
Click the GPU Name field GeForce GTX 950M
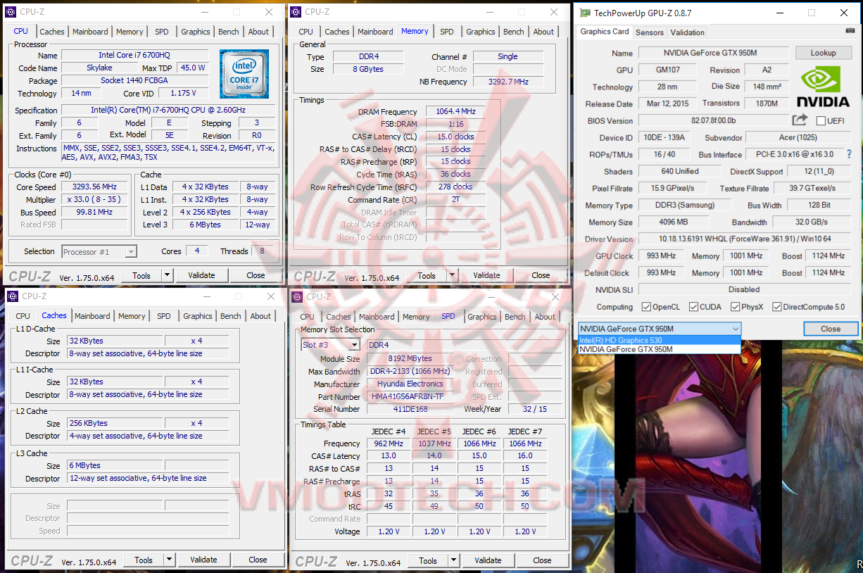coord(714,53)
